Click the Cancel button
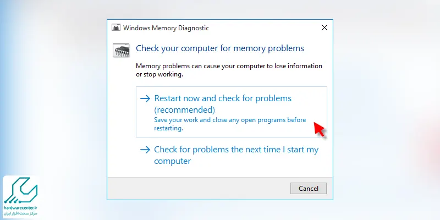The height and width of the screenshot is (220, 440). pyautogui.click(x=309, y=188)
